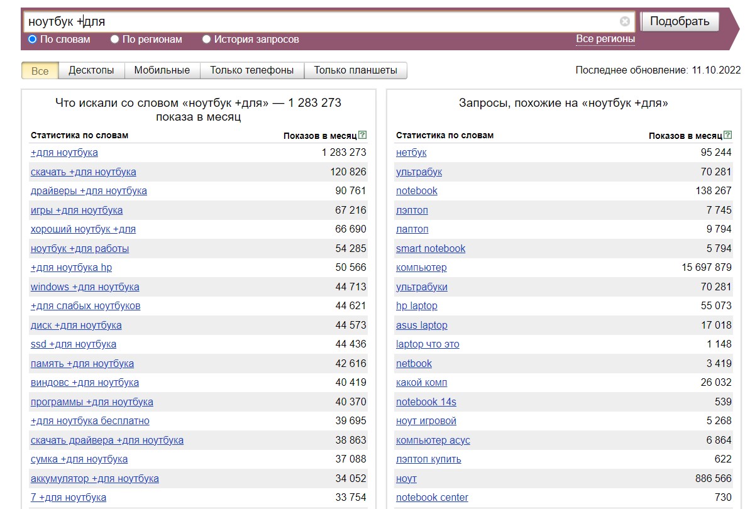This screenshot has width=750, height=509.
Task: Open the laptop что это link
Action: pyautogui.click(x=427, y=344)
